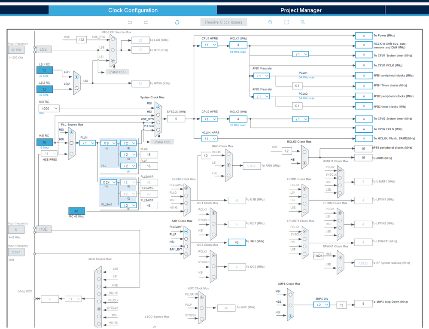Choose LSI2 in the LSI mux

76,88
